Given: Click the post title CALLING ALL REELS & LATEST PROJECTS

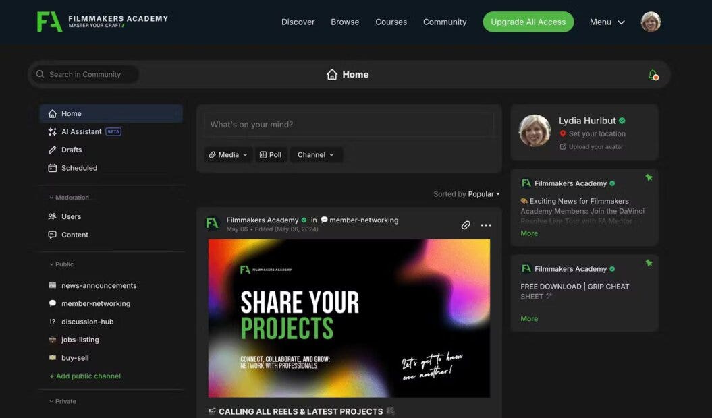Looking at the screenshot, I should 300,412.
